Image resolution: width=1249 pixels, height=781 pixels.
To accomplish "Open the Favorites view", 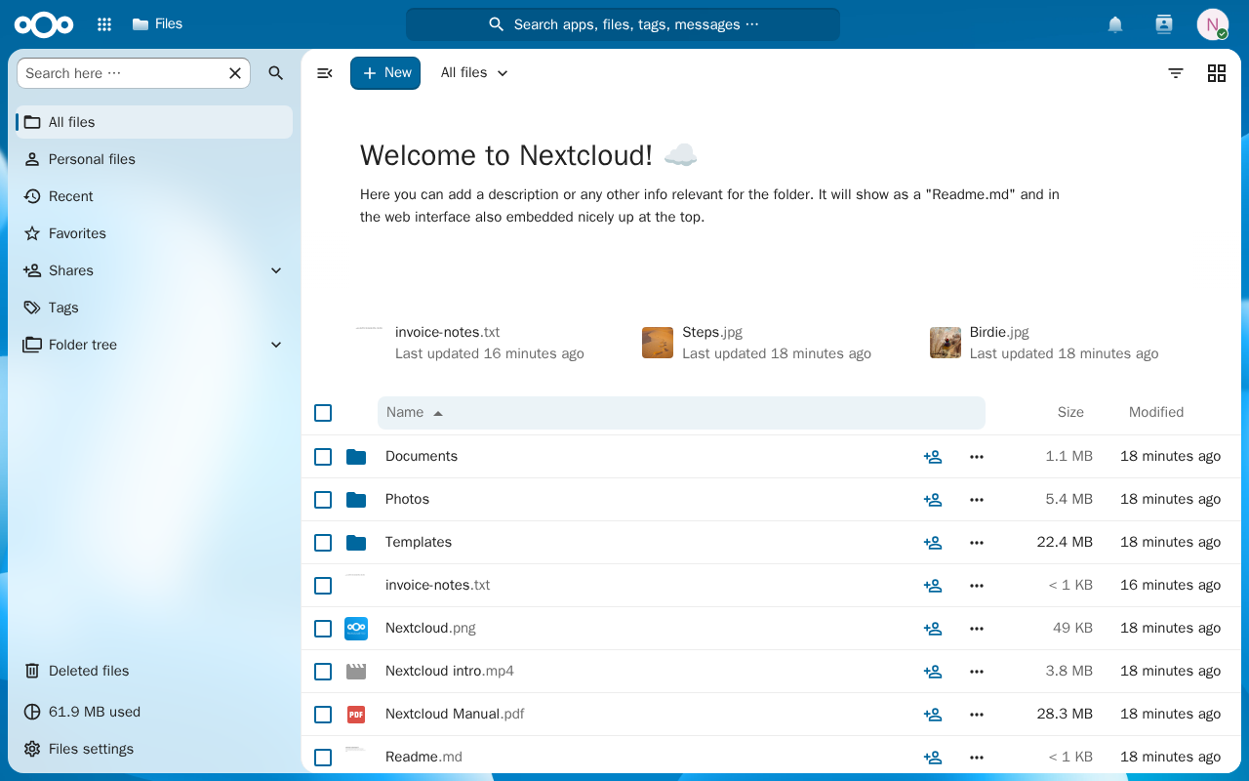I will pyautogui.click(x=154, y=233).
